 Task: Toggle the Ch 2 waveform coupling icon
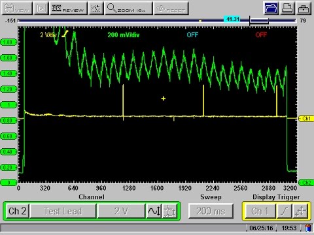[154, 211]
